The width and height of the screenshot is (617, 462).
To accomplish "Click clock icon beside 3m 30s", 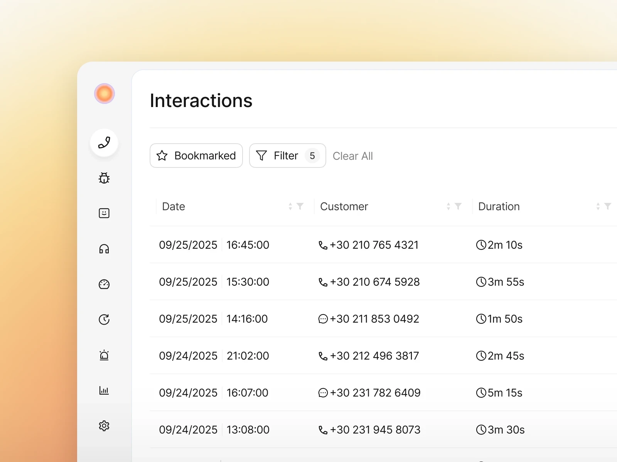I will 481,430.
